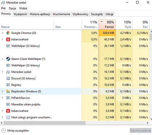
Task: Select the Registry process name
Action: click(x=16, y=85)
